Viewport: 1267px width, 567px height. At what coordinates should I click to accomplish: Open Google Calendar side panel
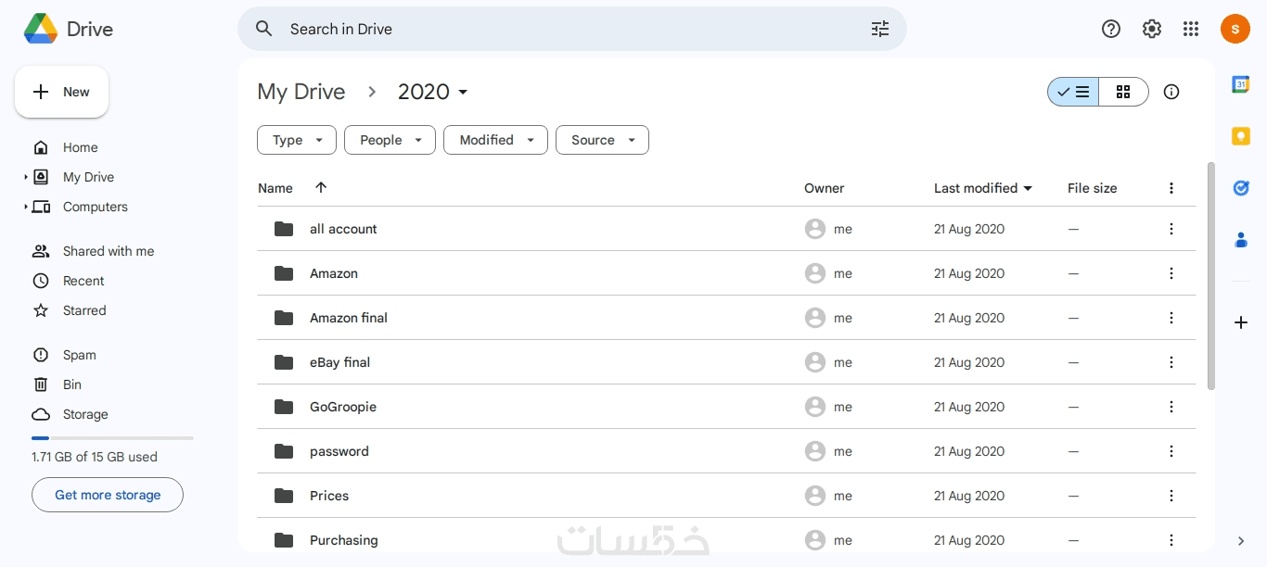[x=1241, y=84]
